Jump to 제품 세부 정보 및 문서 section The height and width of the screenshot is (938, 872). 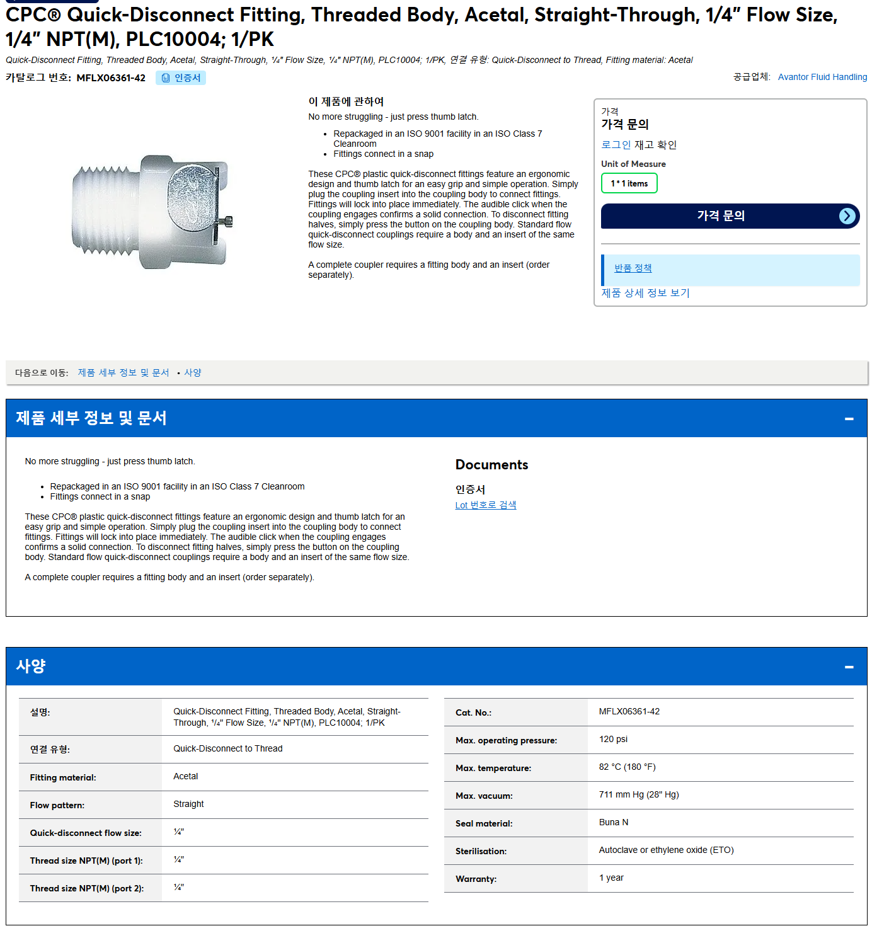click(x=123, y=372)
